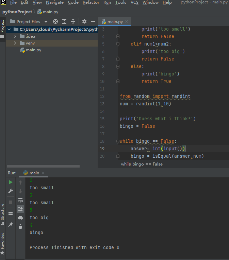Open the Project Files view dropdown

46,21
